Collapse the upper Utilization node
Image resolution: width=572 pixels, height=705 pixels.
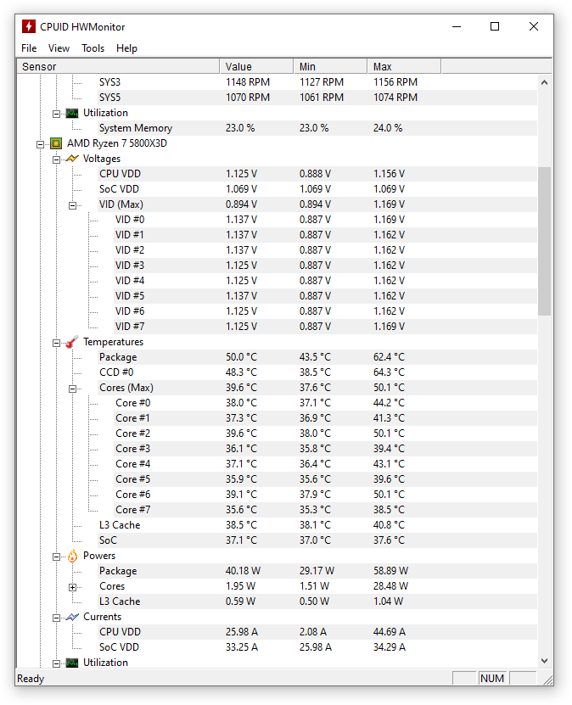[x=56, y=114]
